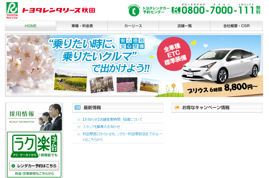Click the お得なキャンペーン情報 heading
This screenshot has height=178, width=269.
(206, 108)
